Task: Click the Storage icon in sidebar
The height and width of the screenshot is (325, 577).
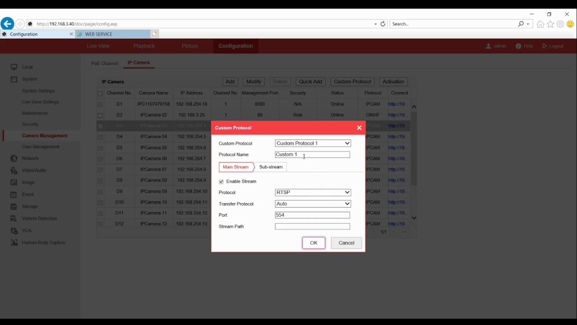Action: point(14,206)
